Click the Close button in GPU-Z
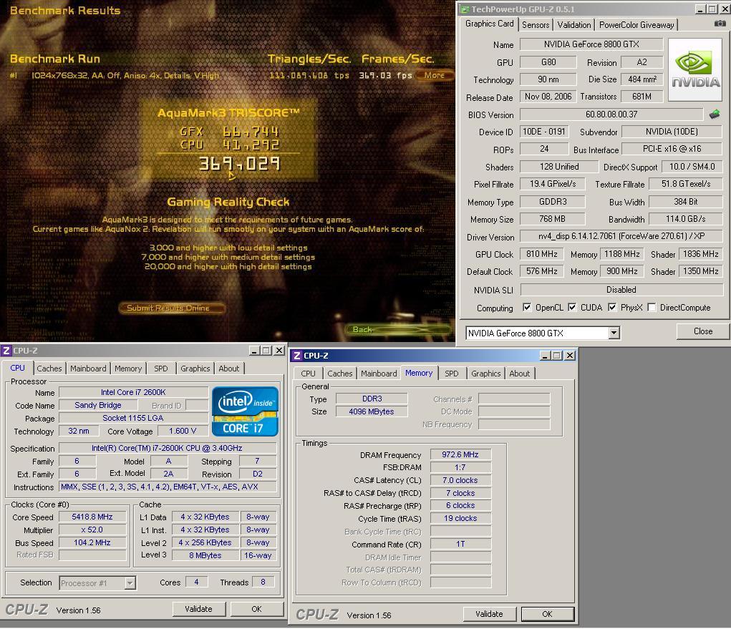Viewport: 731px width, 629px height. (x=702, y=331)
